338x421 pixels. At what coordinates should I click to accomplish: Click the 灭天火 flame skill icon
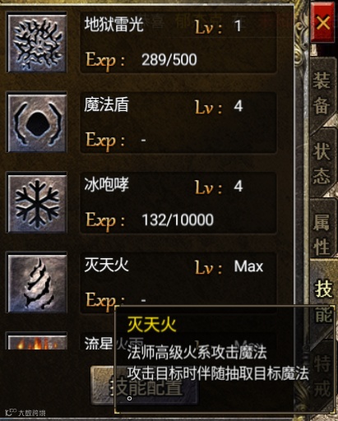[x=37, y=283]
